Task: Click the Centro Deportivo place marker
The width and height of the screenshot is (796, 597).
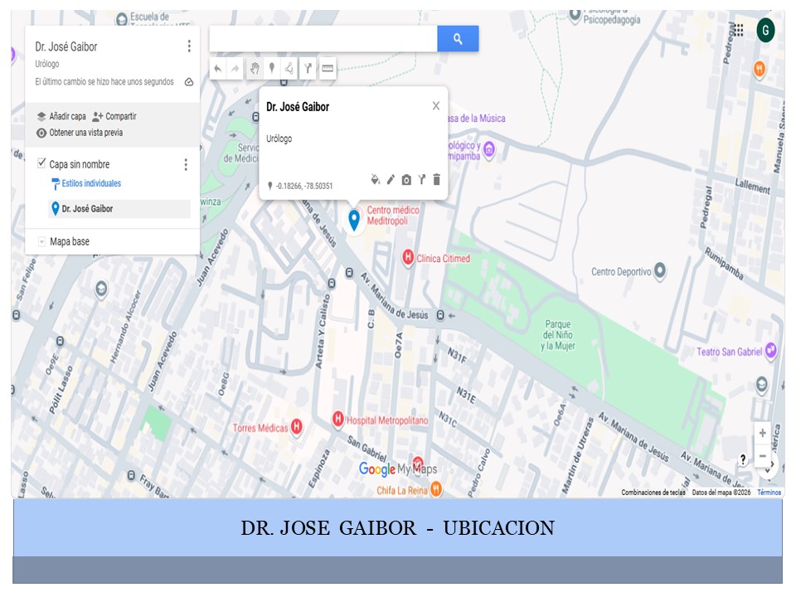Action: click(x=660, y=270)
